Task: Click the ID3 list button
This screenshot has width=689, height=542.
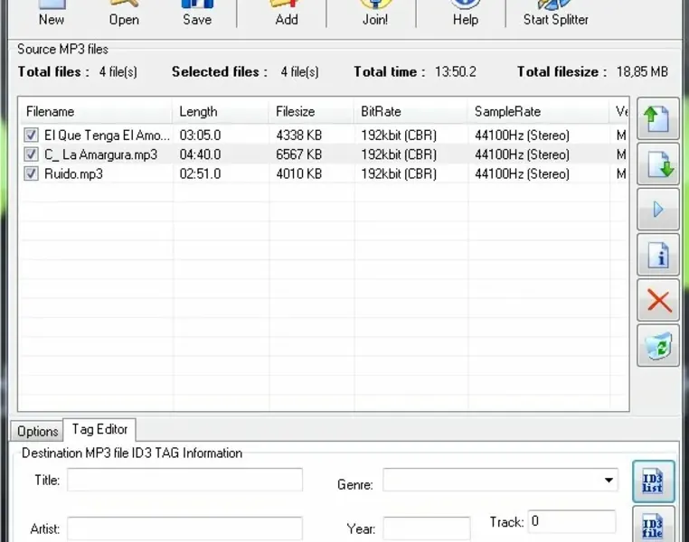Action: point(654,481)
